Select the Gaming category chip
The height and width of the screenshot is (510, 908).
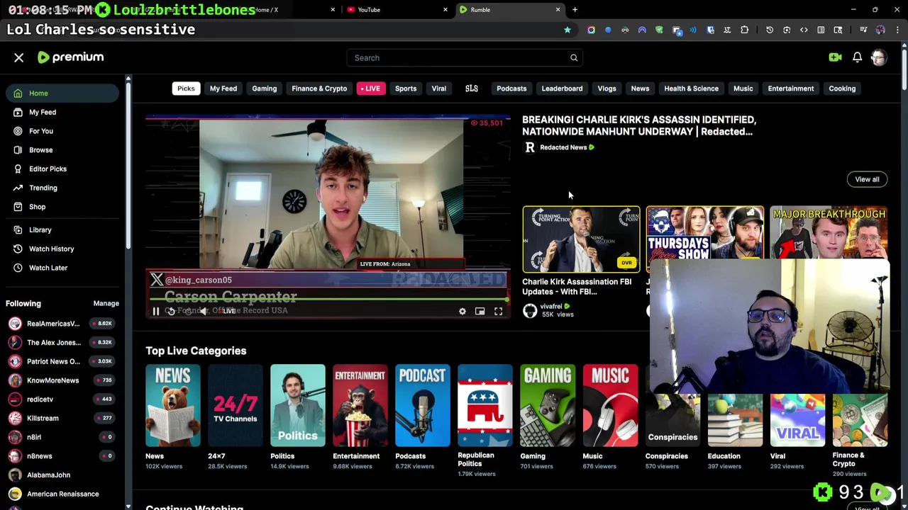(264, 89)
